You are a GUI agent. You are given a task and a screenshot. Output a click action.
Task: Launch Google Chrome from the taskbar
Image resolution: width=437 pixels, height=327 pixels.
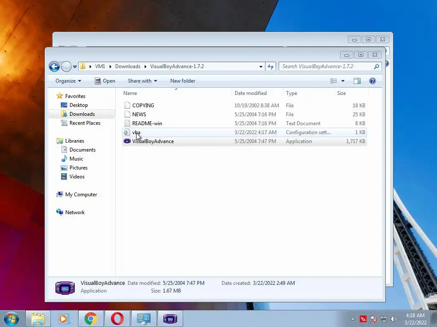(x=90, y=318)
